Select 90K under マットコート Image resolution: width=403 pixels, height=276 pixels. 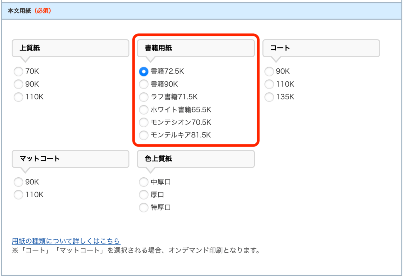tap(19, 182)
